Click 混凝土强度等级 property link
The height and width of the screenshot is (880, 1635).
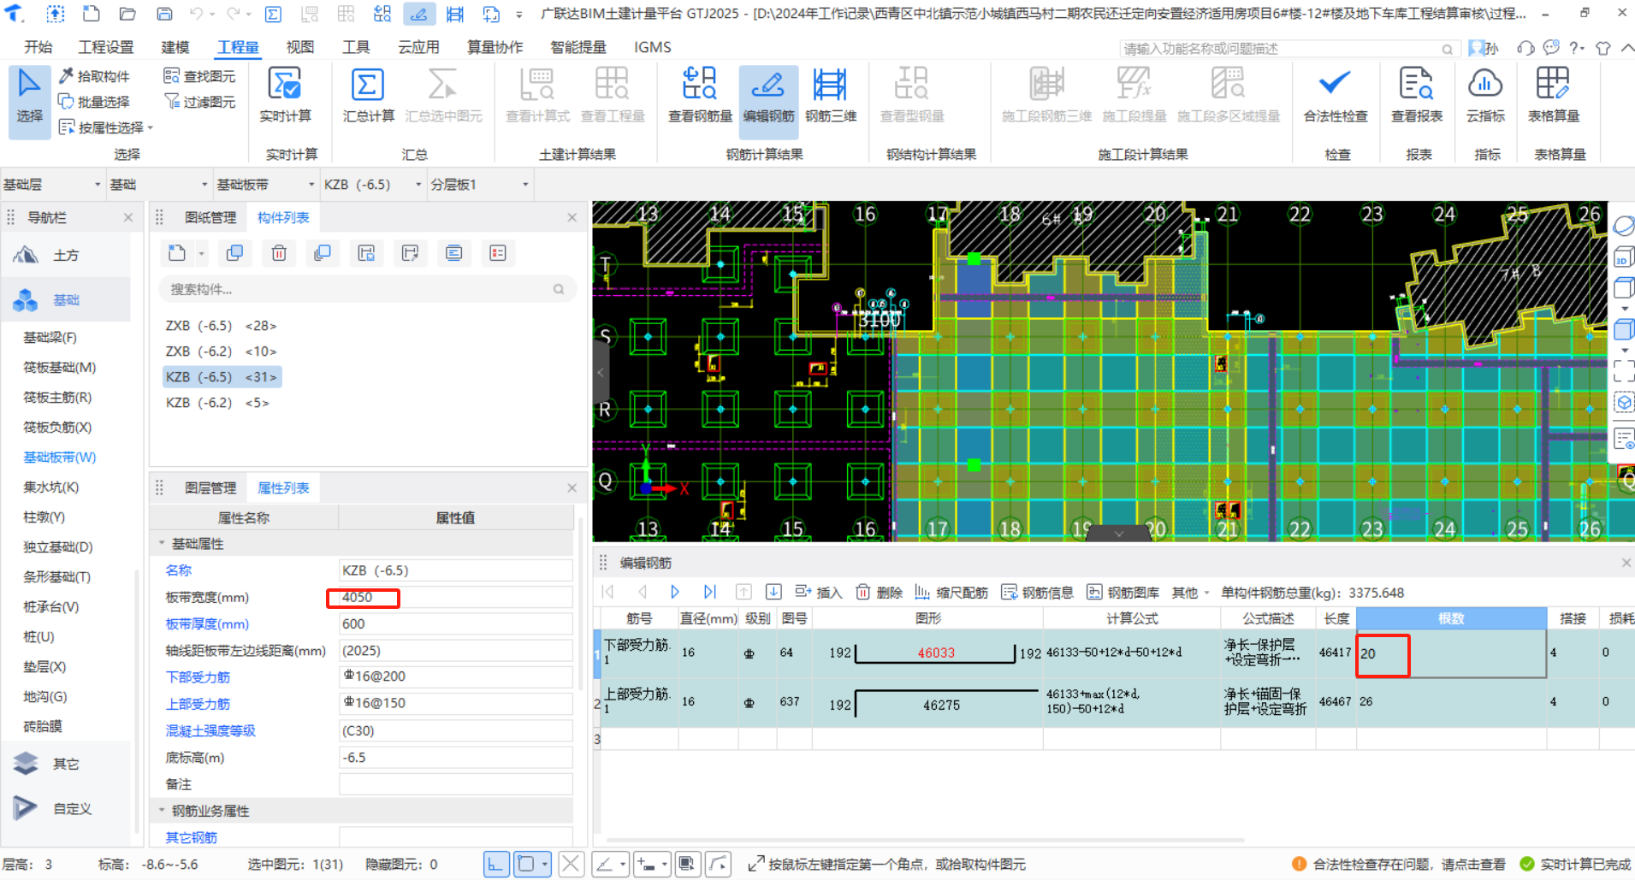tap(210, 730)
